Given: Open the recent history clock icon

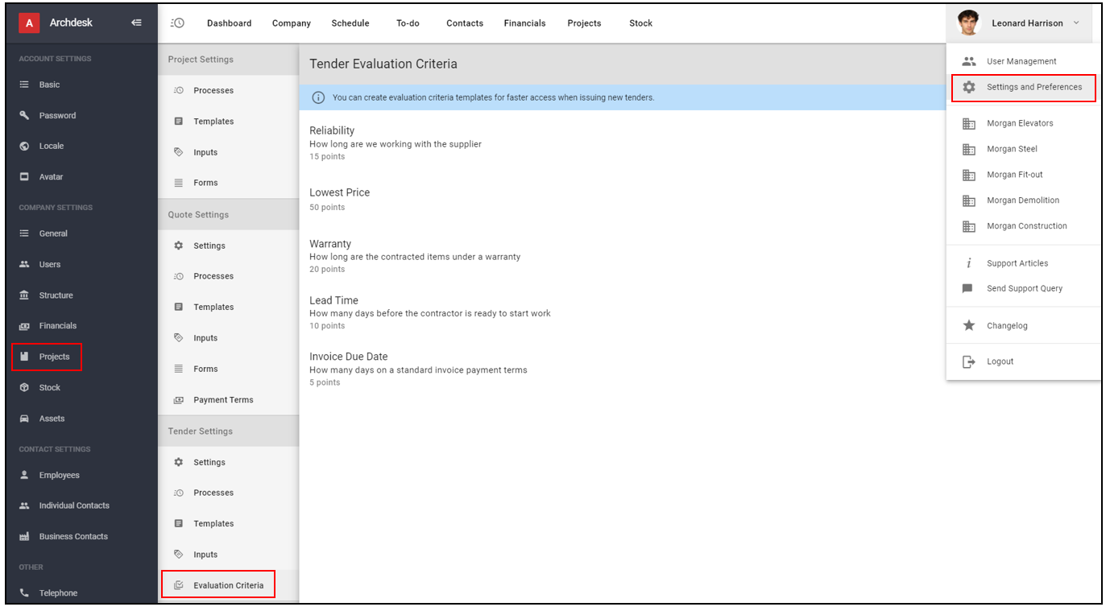Looking at the screenshot, I should pyautogui.click(x=177, y=23).
